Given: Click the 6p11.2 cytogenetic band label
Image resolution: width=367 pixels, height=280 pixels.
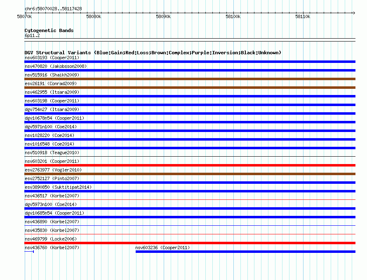Looking at the screenshot, I should click(x=32, y=35).
